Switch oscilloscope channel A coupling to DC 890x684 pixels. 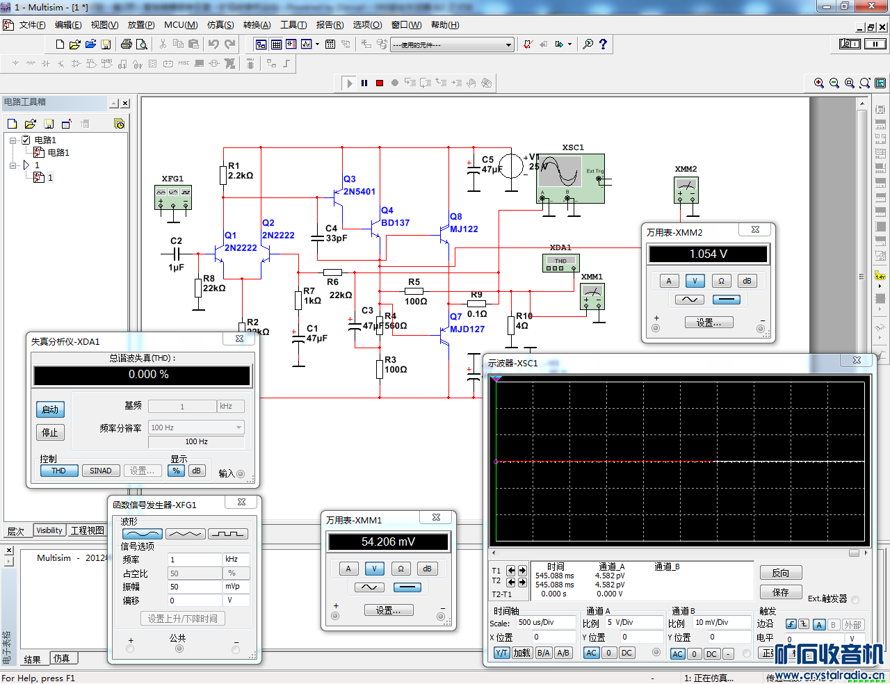[x=626, y=653]
